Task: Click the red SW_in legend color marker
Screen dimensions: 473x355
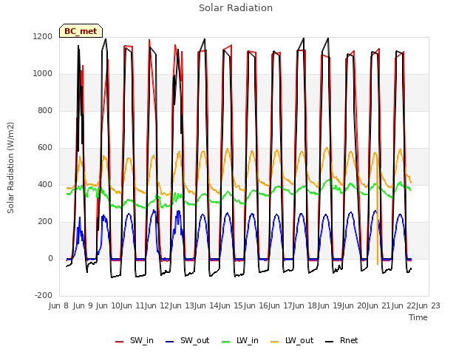Action: click(120, 342)
